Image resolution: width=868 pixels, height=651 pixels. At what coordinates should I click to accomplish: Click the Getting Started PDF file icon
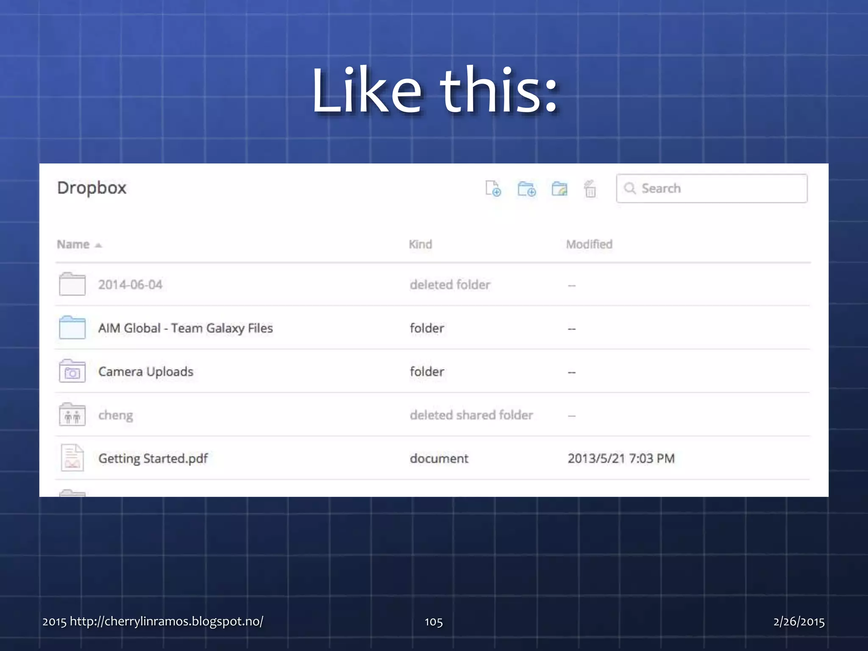click(x=72, y=458)
